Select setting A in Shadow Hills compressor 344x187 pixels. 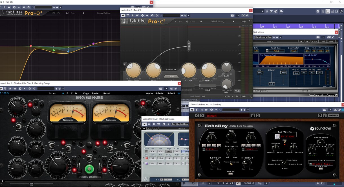[x=63, y=93]
